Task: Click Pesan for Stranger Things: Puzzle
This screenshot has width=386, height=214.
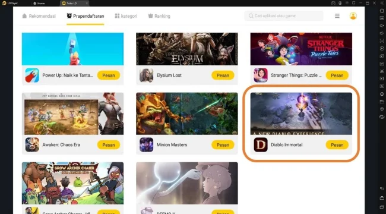Action: tap(337, 75)
